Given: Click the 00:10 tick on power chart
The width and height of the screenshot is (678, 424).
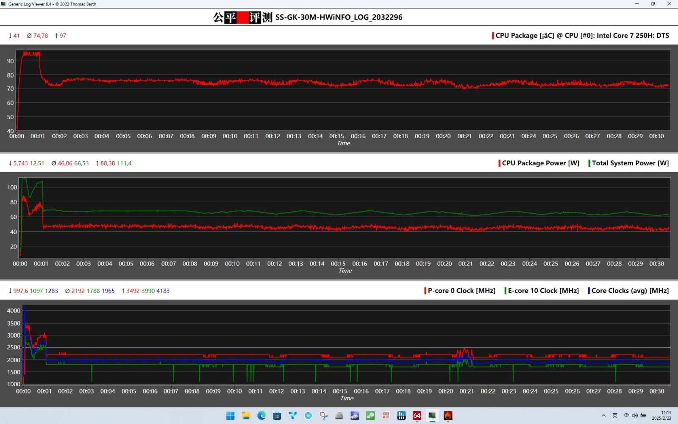Looking at the screenshot, I should (232, 264).
